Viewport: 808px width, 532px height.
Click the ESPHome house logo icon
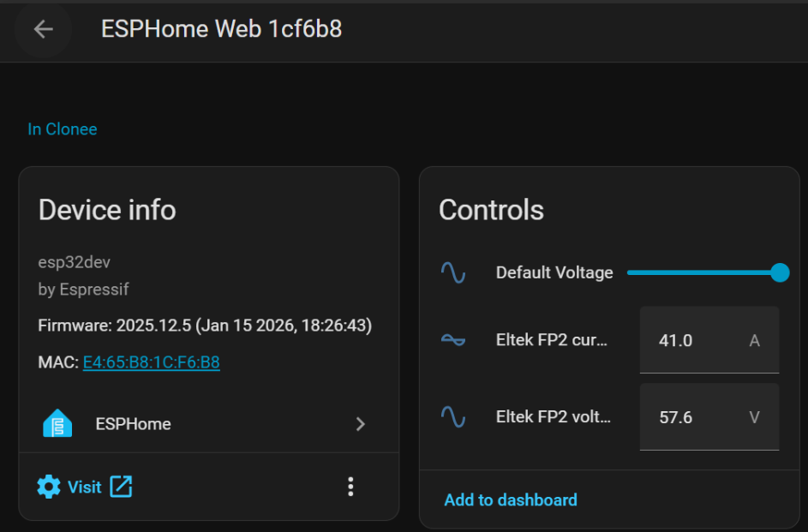pyautogui.click(x=57, y=424)
